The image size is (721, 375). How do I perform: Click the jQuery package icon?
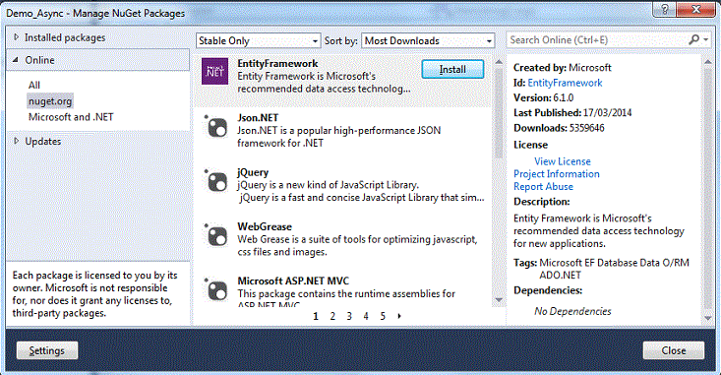click(215, 180)
